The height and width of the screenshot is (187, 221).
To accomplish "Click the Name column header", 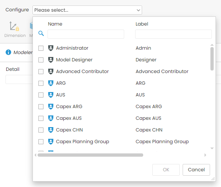I will coord(55,24).
